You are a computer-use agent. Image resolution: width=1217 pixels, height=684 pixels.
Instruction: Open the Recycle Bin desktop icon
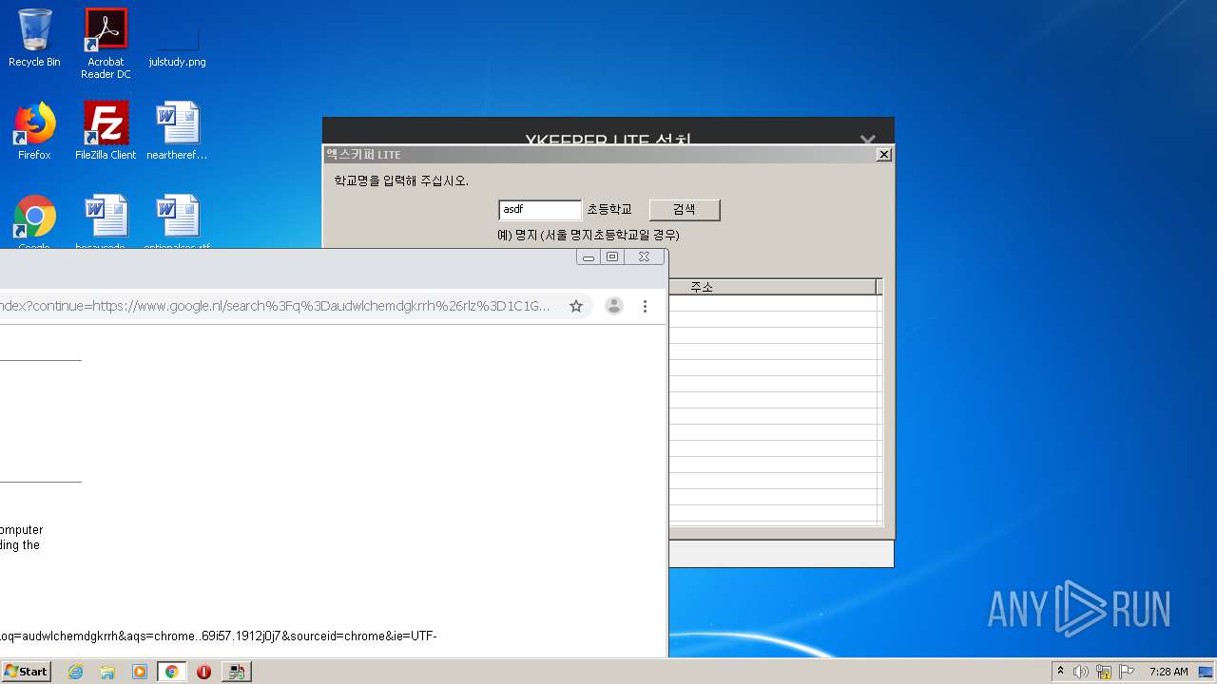tap(34, 38)
